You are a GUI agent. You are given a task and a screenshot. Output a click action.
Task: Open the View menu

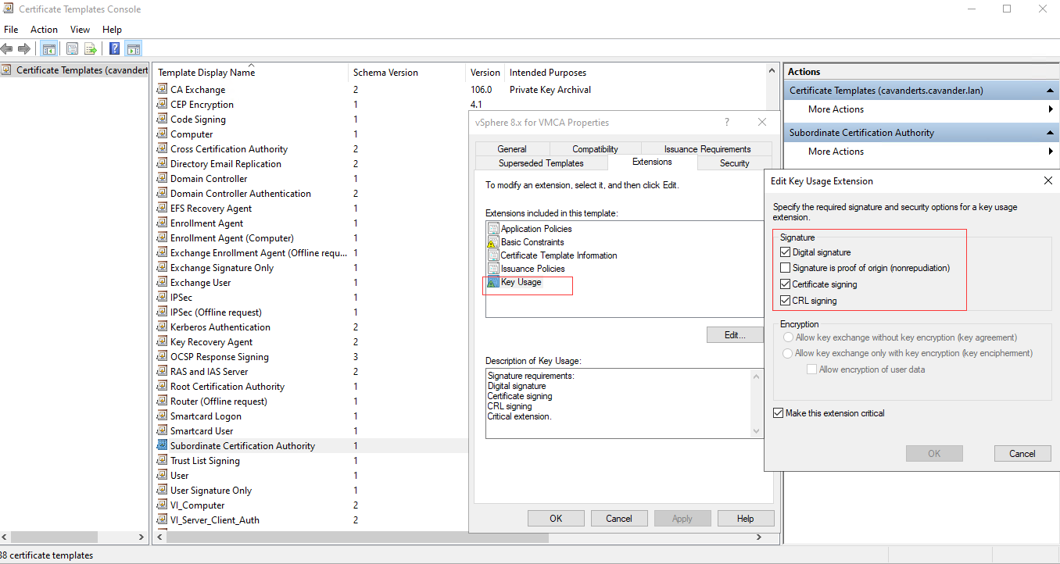pyautogui.click(x=80, y=30)
